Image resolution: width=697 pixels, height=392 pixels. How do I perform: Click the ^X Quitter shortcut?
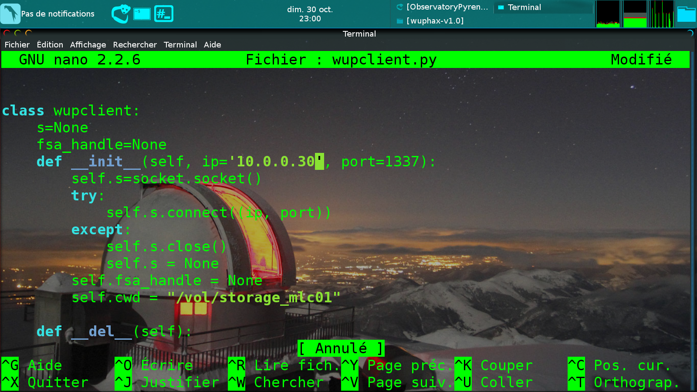pos(45,382)
